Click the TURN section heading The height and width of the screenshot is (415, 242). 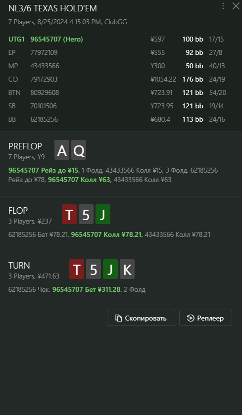tap(19, 266)
